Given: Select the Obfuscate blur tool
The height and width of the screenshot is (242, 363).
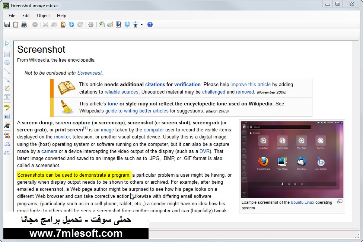Looking at the screenshot, I should point(7,116).
